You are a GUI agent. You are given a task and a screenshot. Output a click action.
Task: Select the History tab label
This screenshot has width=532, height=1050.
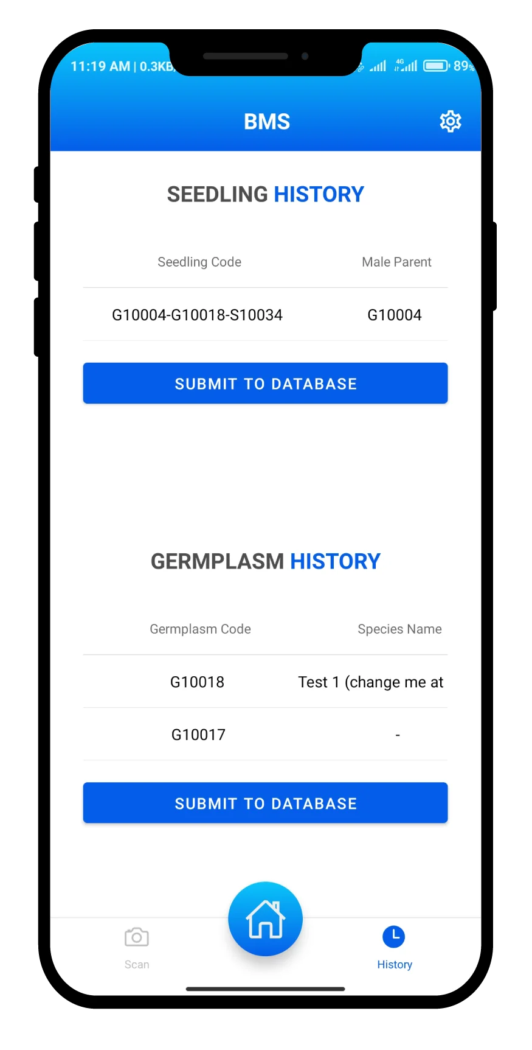[394, 964]
